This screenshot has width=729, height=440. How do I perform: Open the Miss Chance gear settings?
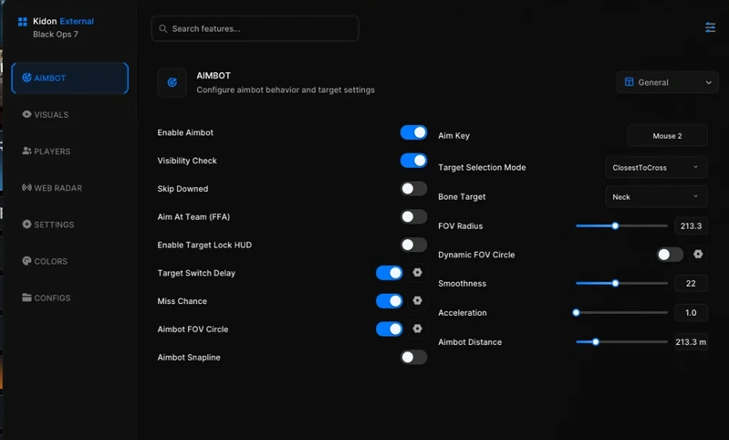(418, 300)
